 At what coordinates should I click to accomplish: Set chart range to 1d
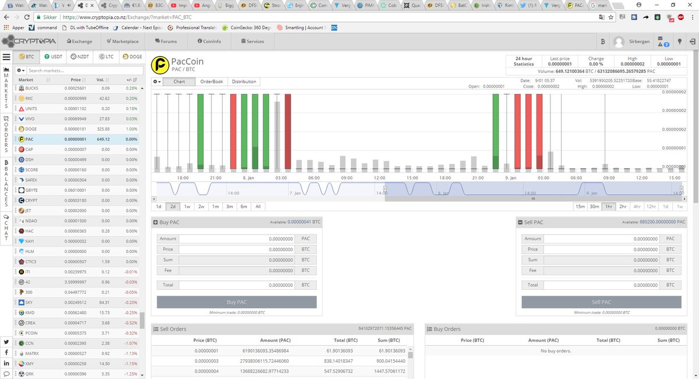tap(158, 206)
